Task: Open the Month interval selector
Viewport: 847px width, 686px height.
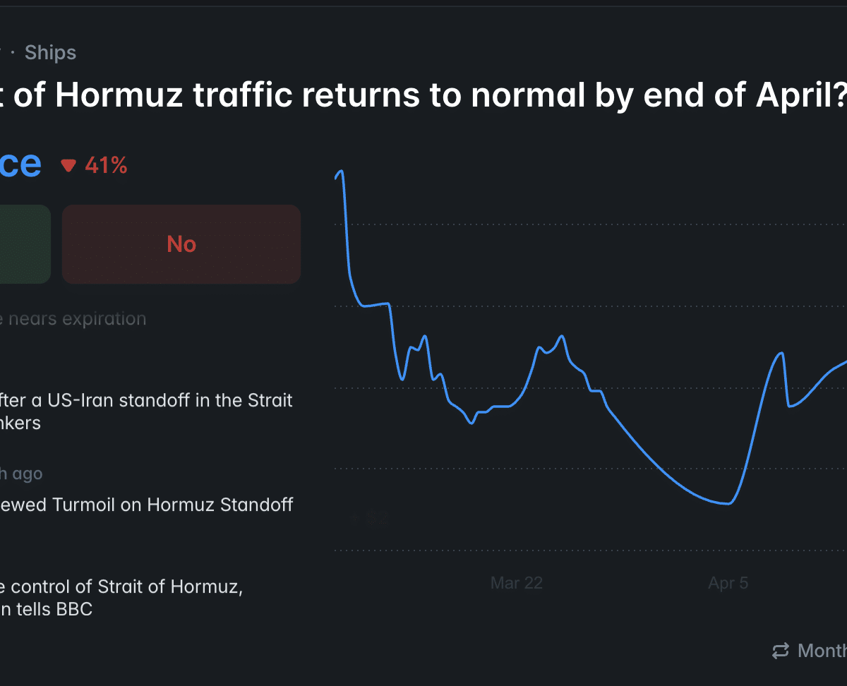Action: click(822, 650)
